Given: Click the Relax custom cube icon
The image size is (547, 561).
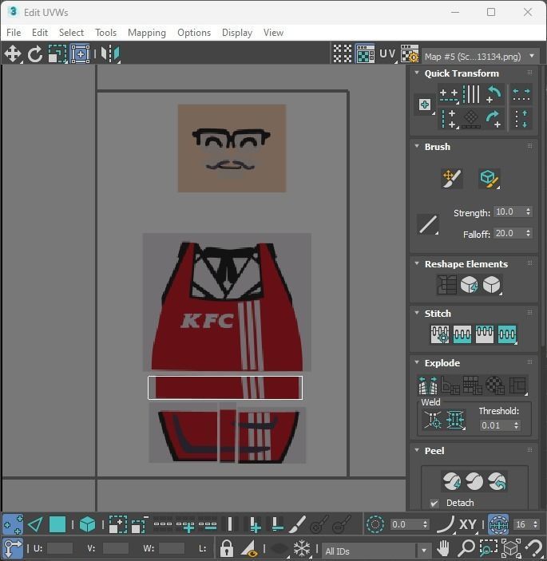Looking at the screenshot, I should (x=492, y=285).
